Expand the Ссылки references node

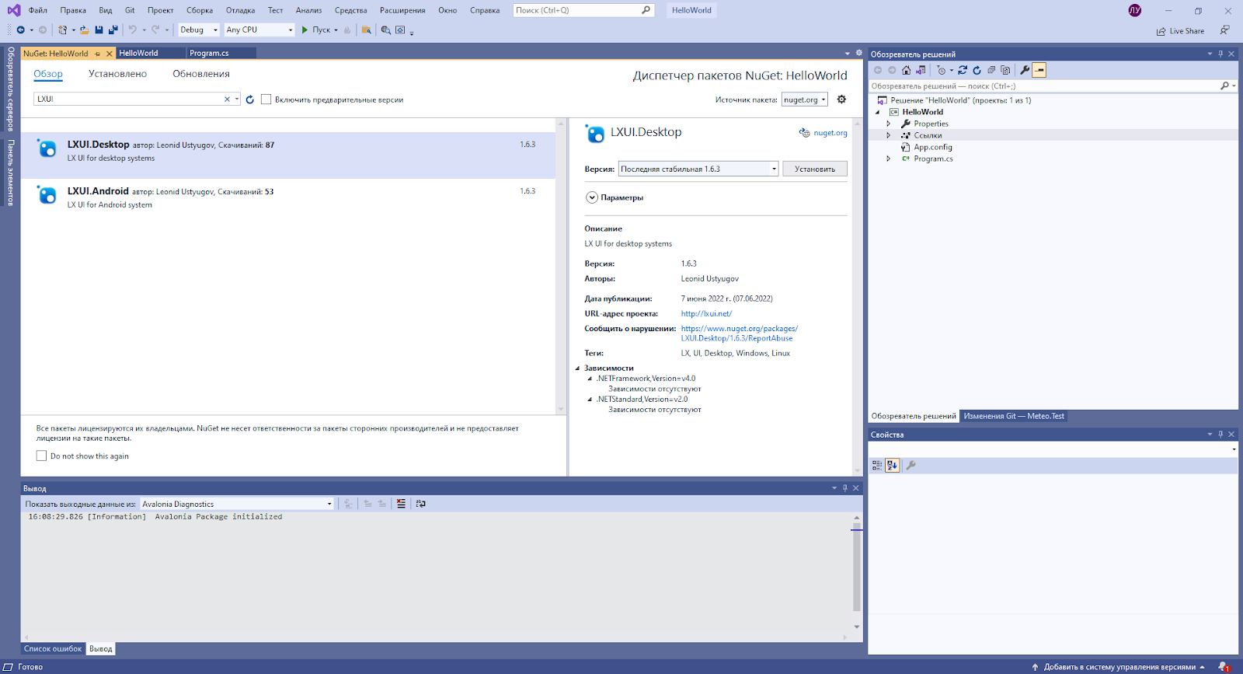coord(889,135)
